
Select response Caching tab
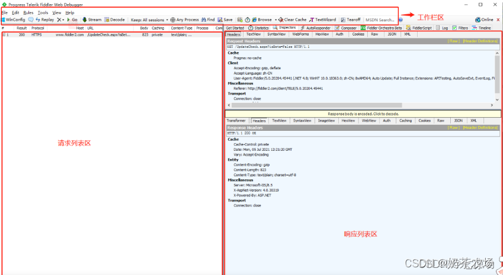pyautogui.click(x=405, y=121)
